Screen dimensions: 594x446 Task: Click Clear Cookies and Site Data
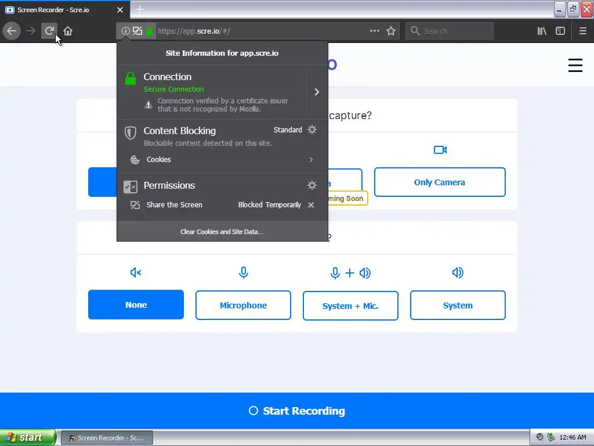222,232
